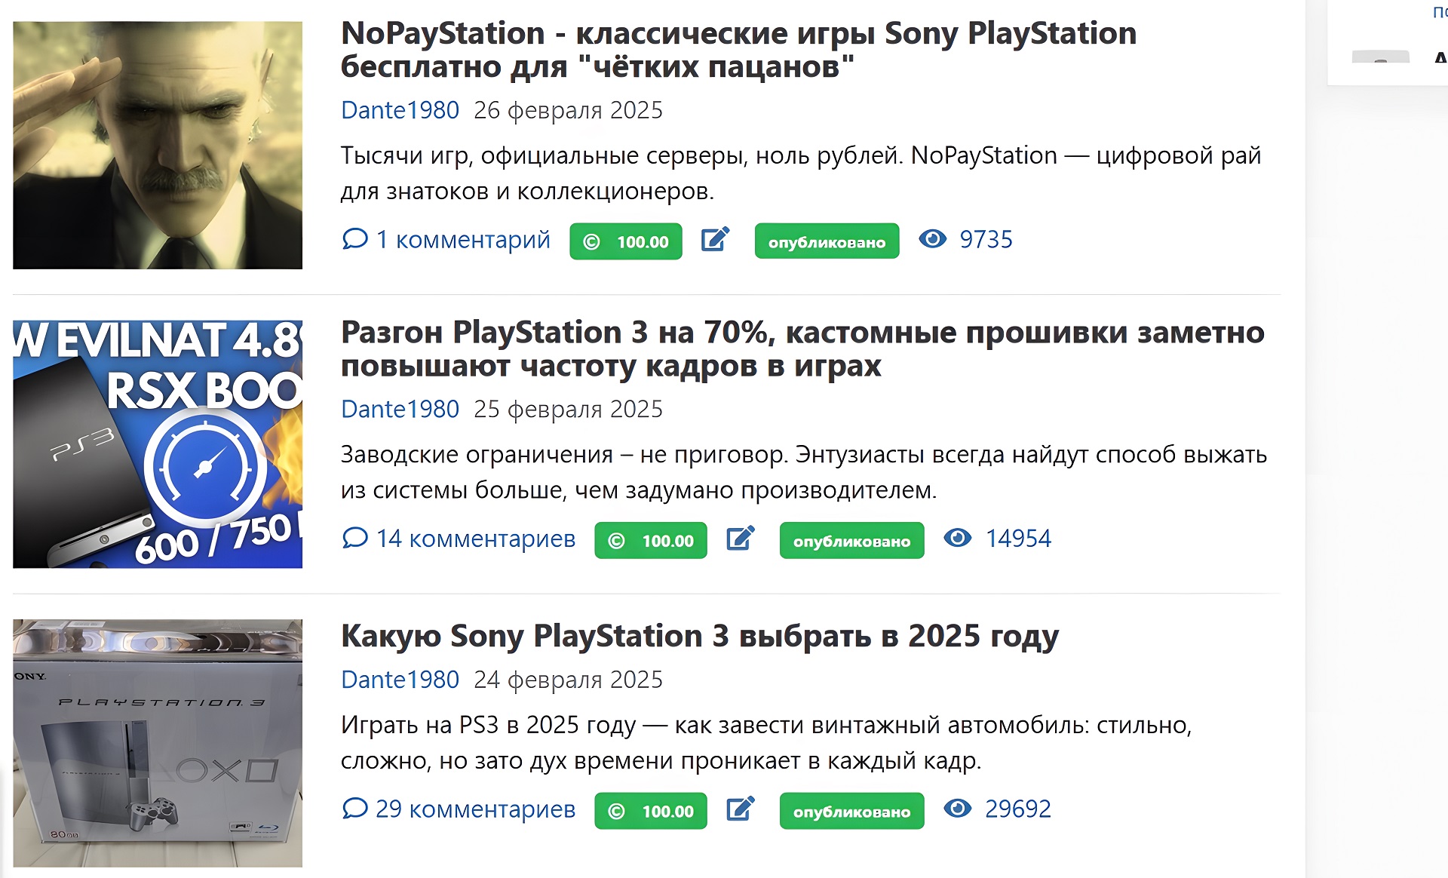Click eye views icon showing 14954

click(957, 538)
